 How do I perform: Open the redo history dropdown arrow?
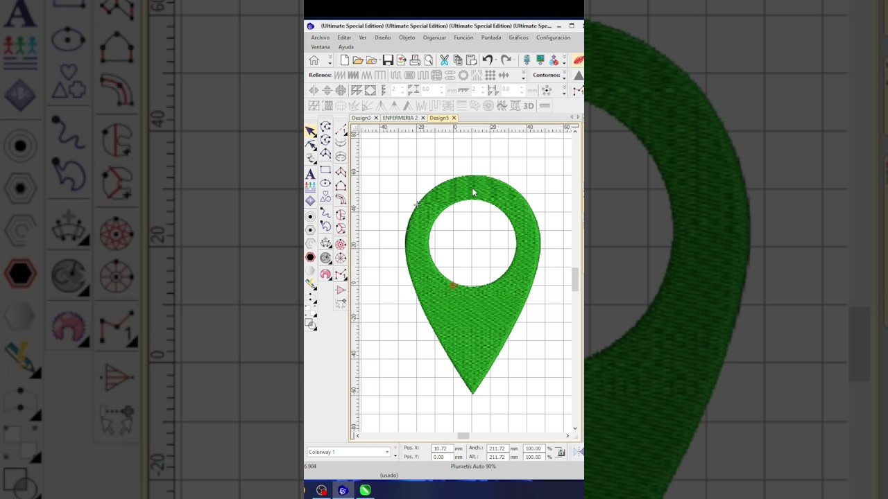(514, 60)
